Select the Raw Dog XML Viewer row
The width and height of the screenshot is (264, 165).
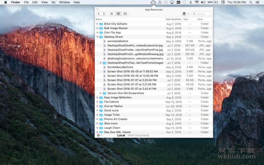(x=154, y=132)
